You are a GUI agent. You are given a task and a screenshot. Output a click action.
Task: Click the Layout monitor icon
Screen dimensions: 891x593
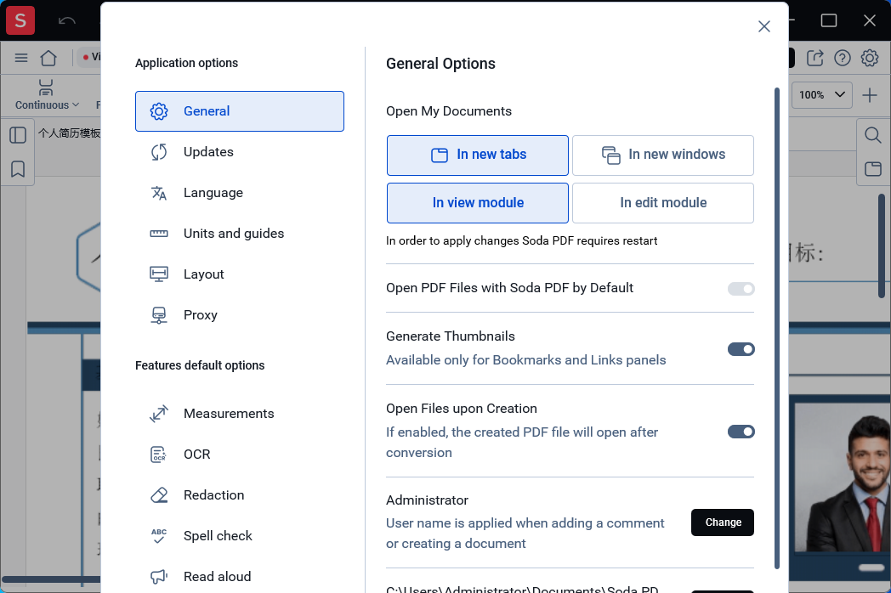pos(159,274)
